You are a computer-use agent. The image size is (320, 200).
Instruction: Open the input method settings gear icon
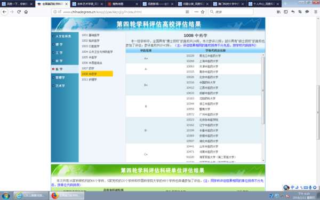315,187
